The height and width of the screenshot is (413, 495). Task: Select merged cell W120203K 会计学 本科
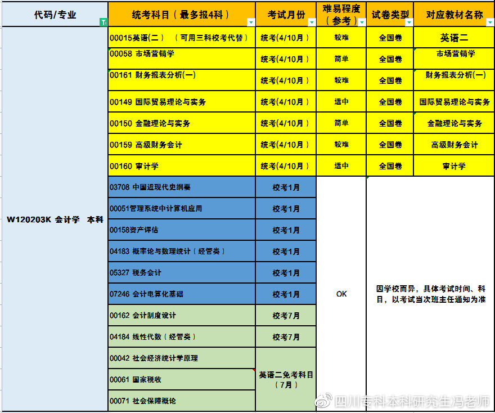(55, 219)
